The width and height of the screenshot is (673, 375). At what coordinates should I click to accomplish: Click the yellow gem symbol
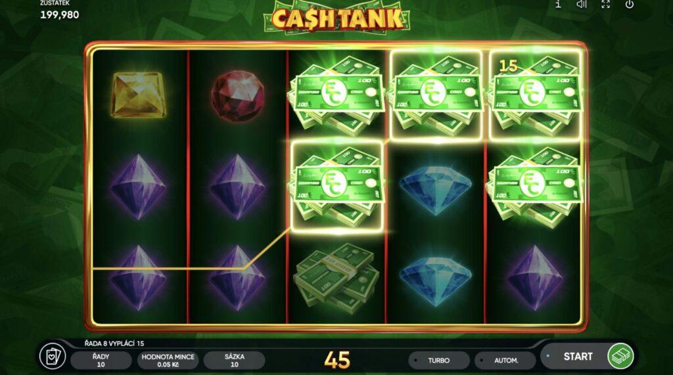pyautogui.click(x=138, y=95)
